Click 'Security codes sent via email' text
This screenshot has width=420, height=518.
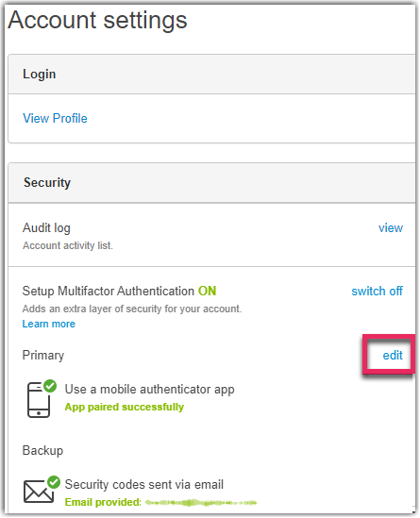[144, 485]
